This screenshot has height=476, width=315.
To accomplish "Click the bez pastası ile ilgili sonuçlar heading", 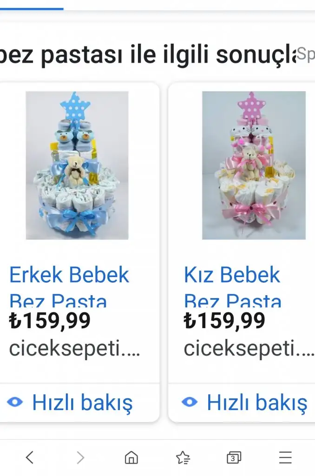I will pyautogui.click(x=148, y=55).
